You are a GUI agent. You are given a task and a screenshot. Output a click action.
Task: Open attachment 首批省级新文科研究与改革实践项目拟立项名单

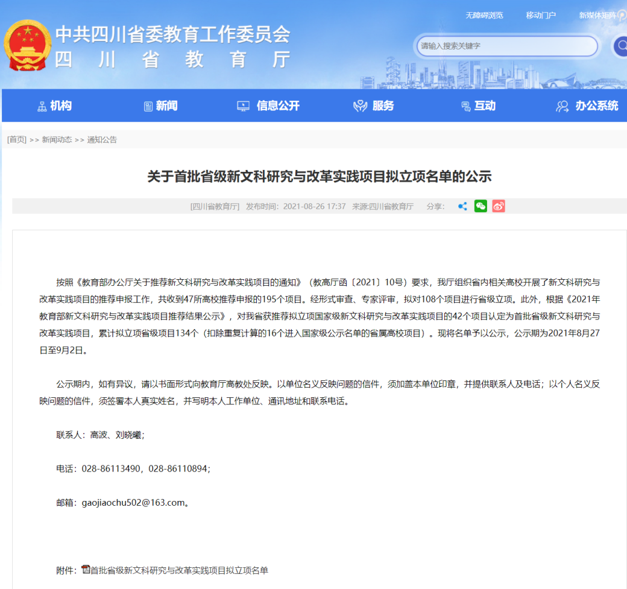(179, 570)
